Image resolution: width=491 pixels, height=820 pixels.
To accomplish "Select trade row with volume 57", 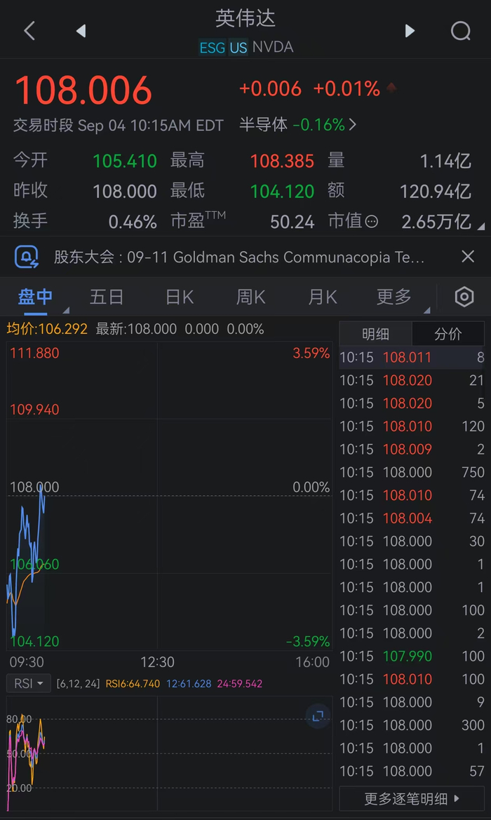I will (412, 771).
